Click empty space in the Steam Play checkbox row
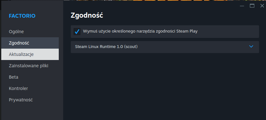Screen dimensions: 266x120 click(227, 32)
